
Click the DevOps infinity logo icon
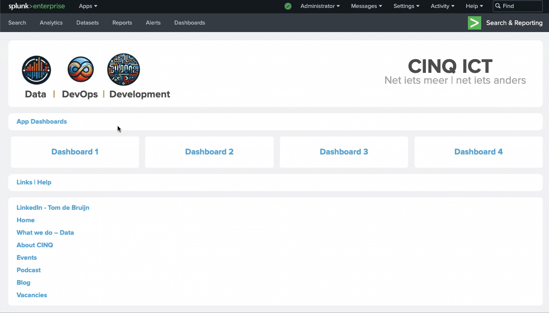(x=80, y=69)
